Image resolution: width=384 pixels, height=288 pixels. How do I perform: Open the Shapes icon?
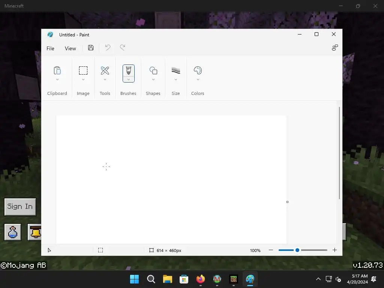pos(153,70)
